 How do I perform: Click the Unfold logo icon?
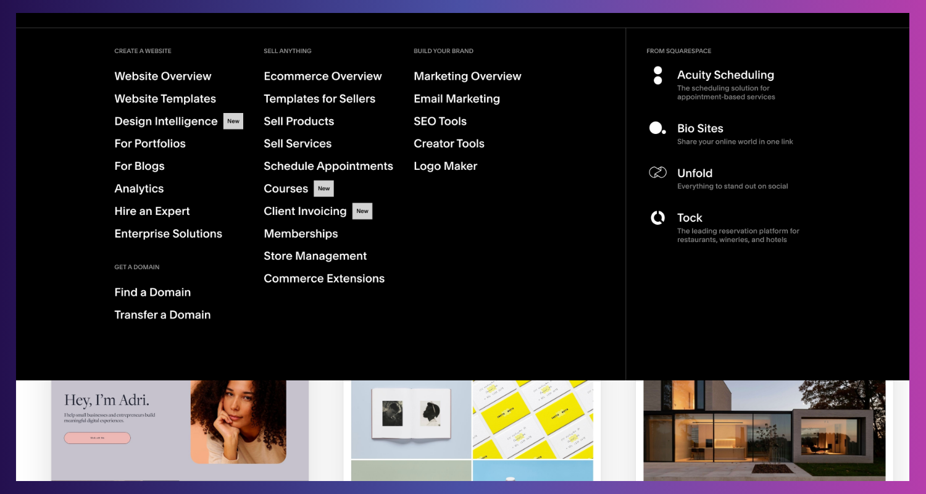click(657, 172)
